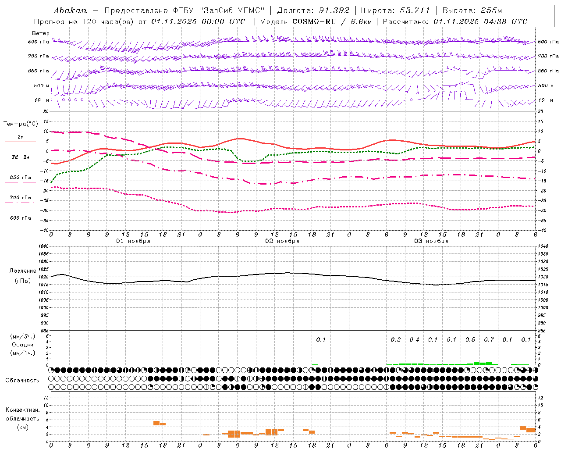
Task: Click the "02 ноября" date label
Action: (x=282, y=241)
